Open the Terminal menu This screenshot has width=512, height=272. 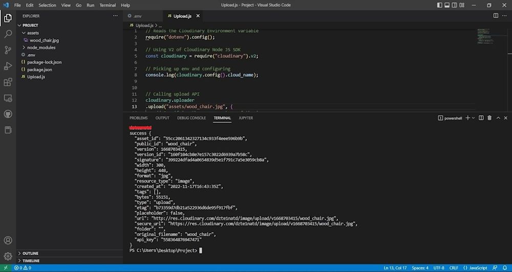(x=108, y=5)
